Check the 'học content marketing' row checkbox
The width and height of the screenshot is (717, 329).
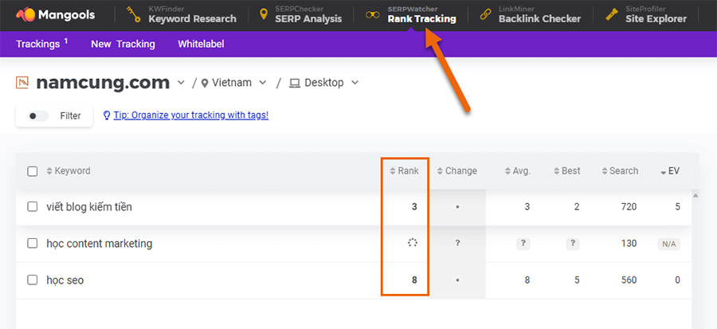coord(32,243)
